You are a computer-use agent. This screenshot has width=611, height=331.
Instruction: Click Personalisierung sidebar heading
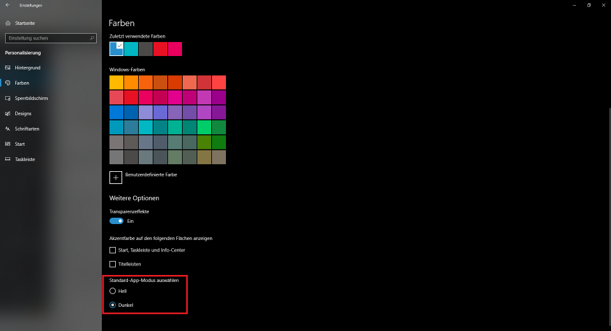[23, 53]
